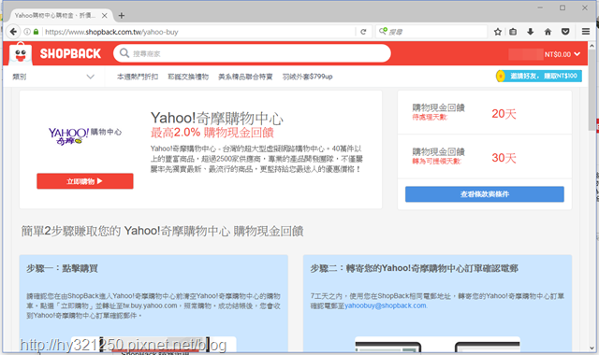This screenshot has width=599, height=355.
Task: Click the yahoobuy@shopback.com email link
Action: [386, 305]
